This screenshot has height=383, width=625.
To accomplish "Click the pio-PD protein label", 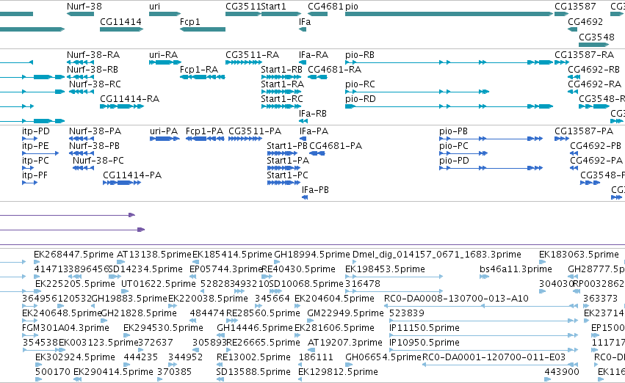I will [454, 161].
